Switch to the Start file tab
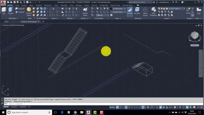Screen dimensions: 204x115 point(6,22)
